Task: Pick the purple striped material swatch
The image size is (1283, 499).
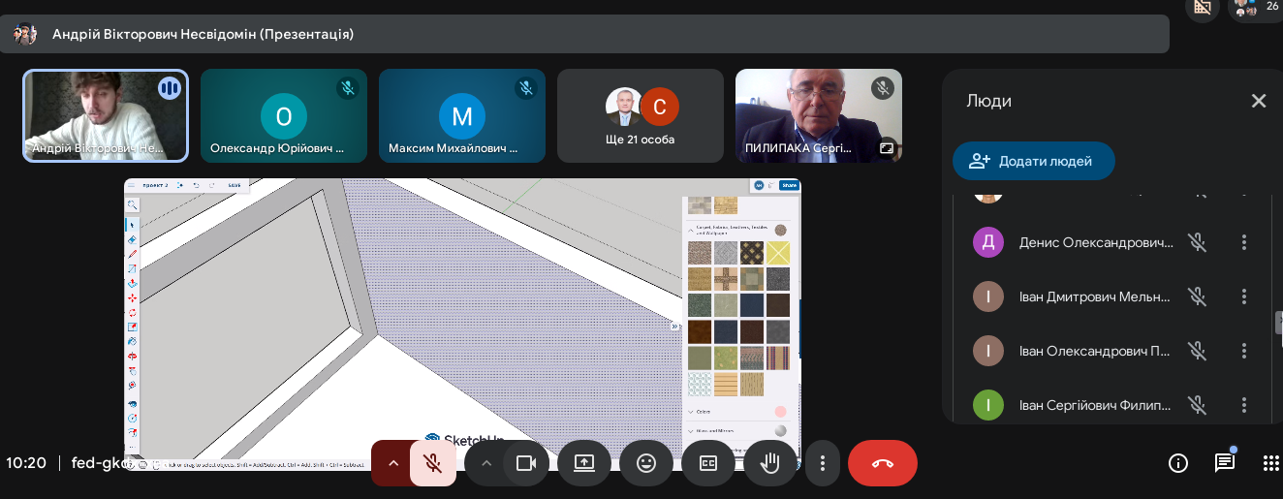Action: (x=778, y=358)
